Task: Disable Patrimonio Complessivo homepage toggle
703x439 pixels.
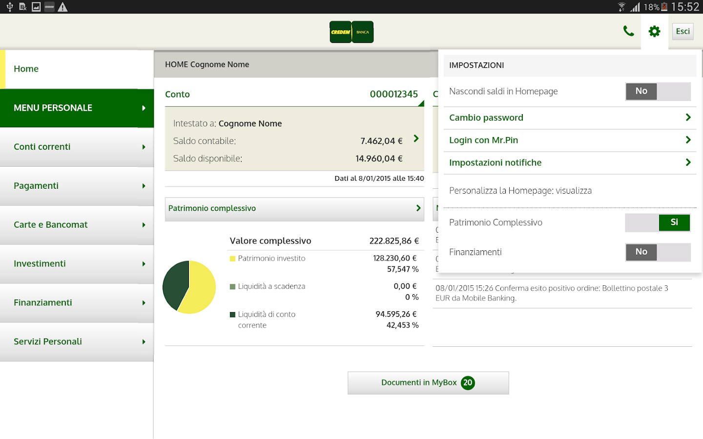Action: pos(658,222)
